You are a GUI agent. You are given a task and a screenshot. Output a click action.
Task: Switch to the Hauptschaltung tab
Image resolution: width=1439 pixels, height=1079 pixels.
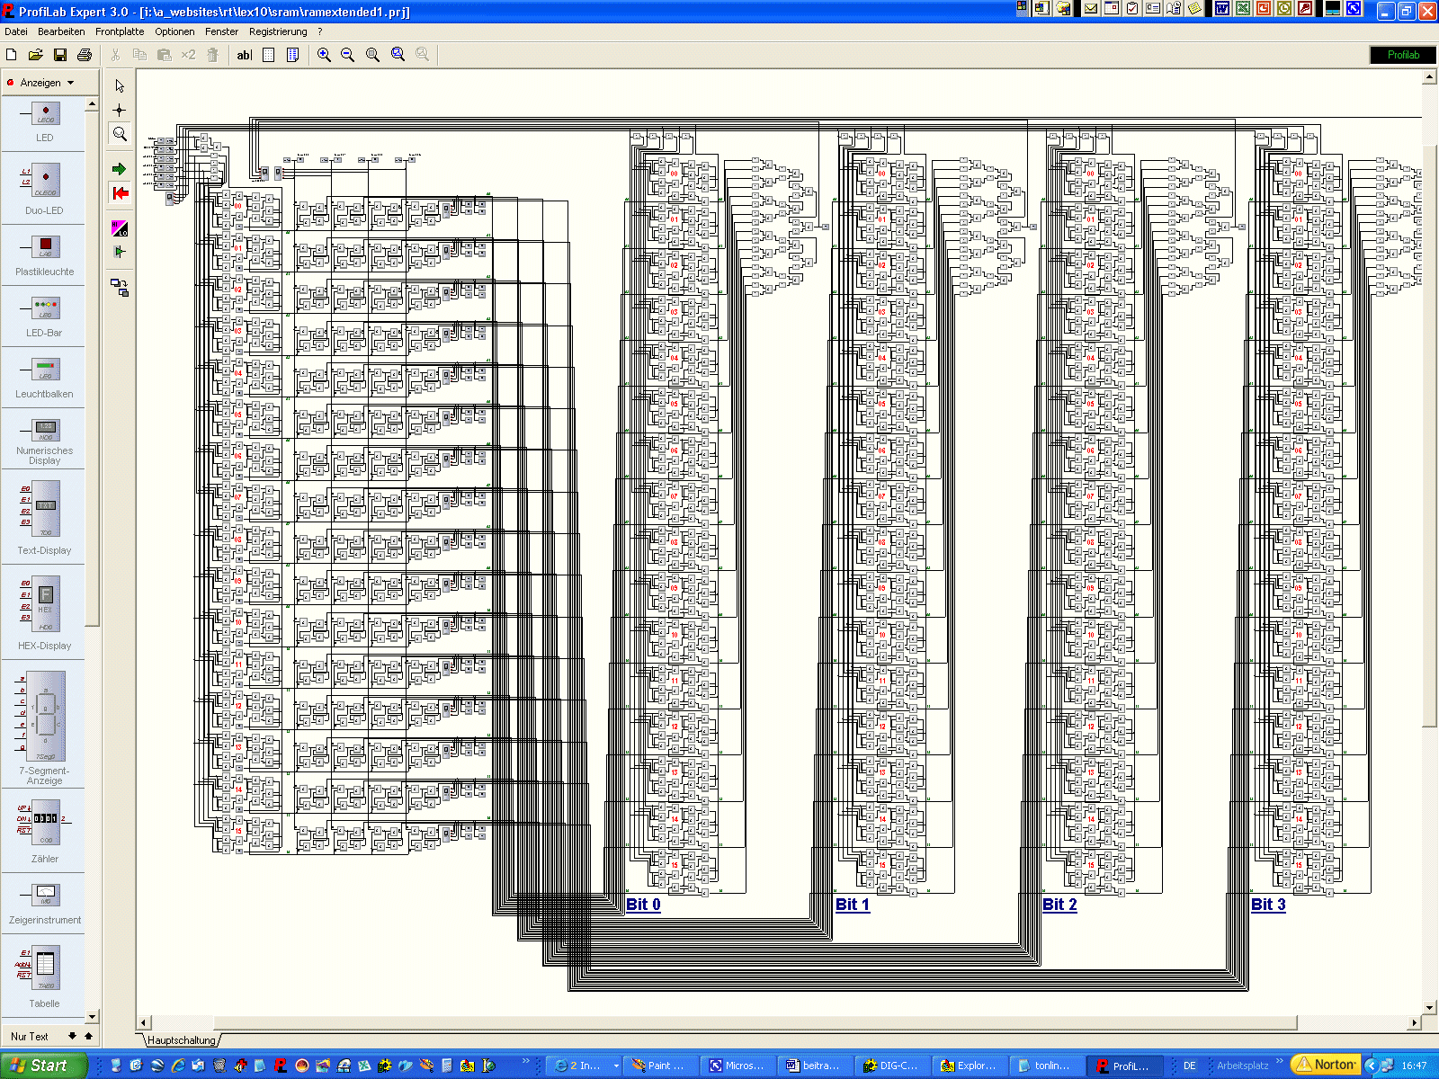(x=182, y=1040)
